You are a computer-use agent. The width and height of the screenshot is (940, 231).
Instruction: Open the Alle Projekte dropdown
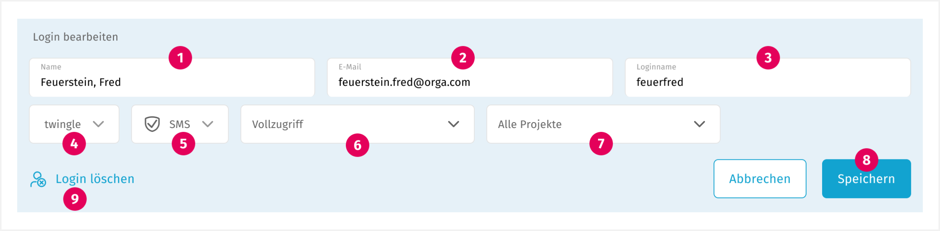point(603,124)
